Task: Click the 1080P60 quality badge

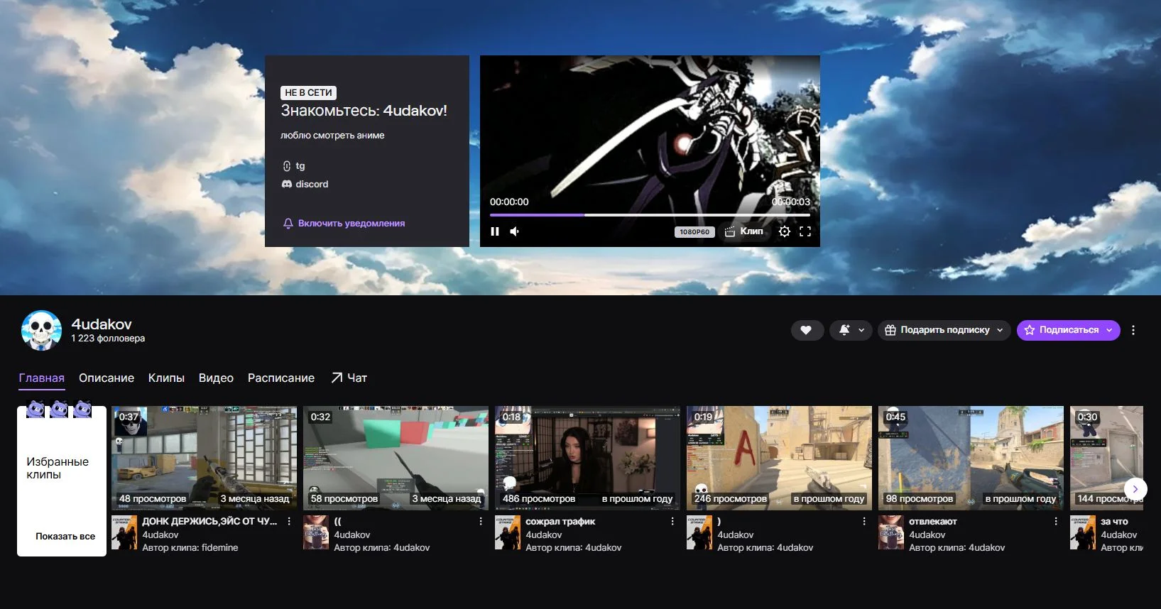Action: (x=694, y=232)
